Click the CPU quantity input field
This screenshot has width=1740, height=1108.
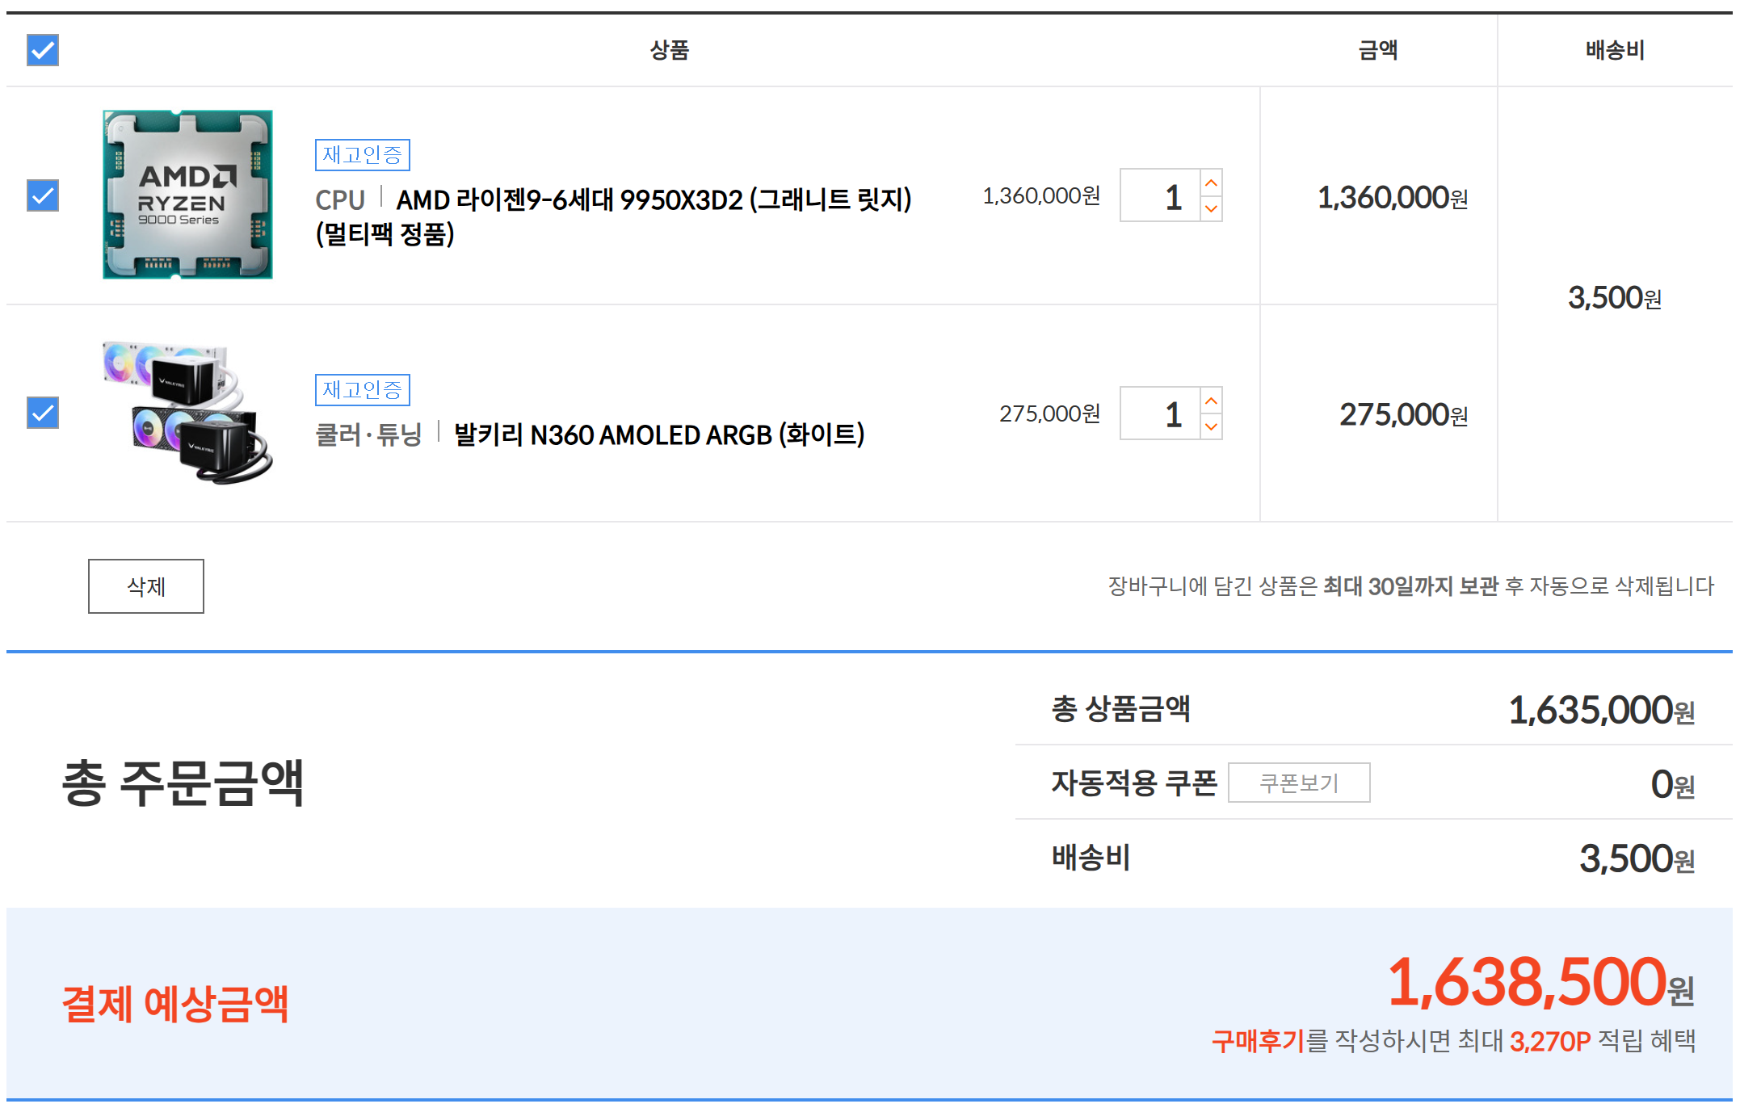1160,195
